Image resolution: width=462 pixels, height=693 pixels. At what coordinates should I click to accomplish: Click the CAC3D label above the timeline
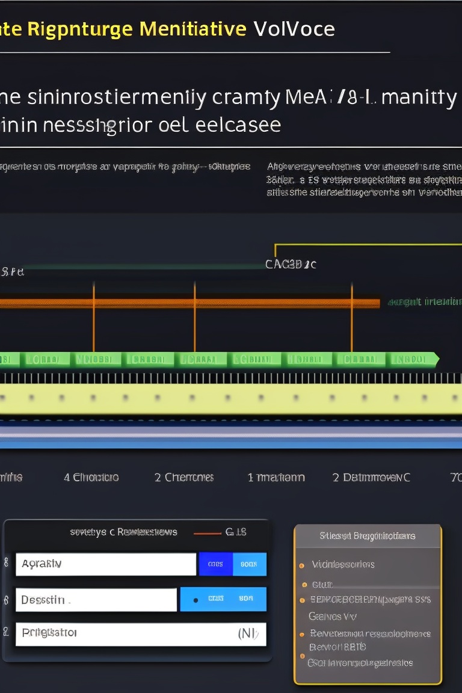(291, 263)
